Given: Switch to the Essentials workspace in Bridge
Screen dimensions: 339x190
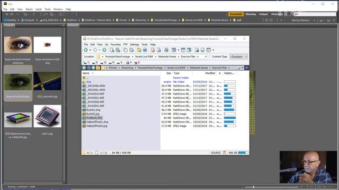Looking at the screenshot, I should click(x=236, y=14).
